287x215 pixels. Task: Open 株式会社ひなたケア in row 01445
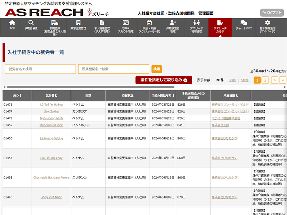pos(225,197)
